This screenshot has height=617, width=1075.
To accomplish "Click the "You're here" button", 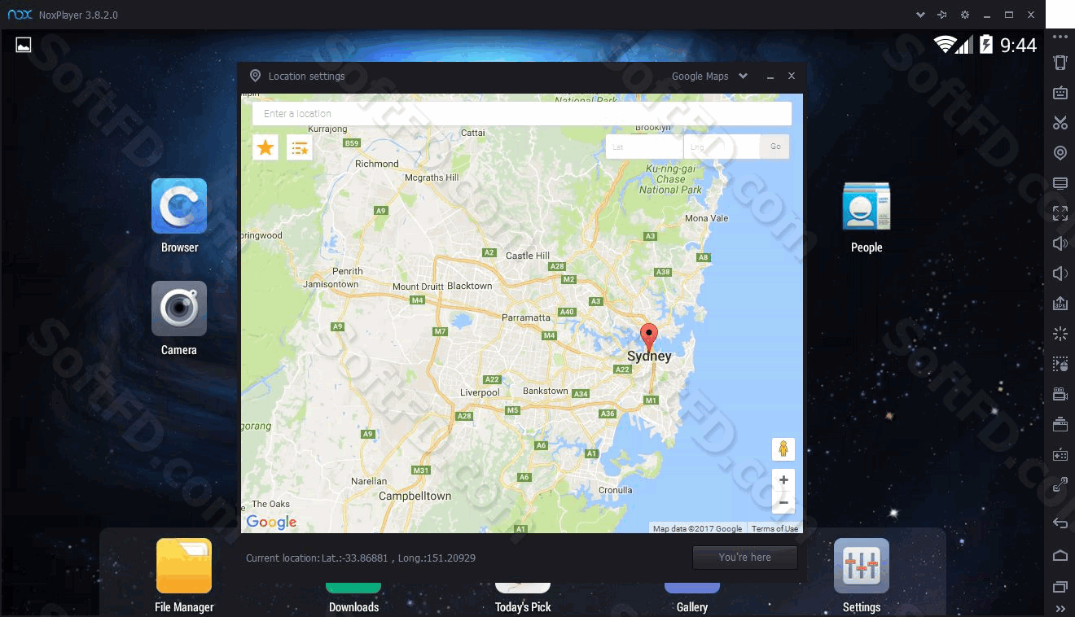I will tap(744, 558).
